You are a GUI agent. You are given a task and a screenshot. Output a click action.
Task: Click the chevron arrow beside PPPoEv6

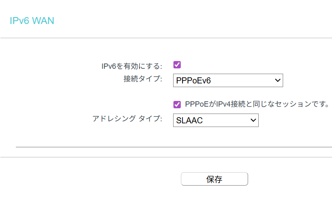click(x=278, y=81)
